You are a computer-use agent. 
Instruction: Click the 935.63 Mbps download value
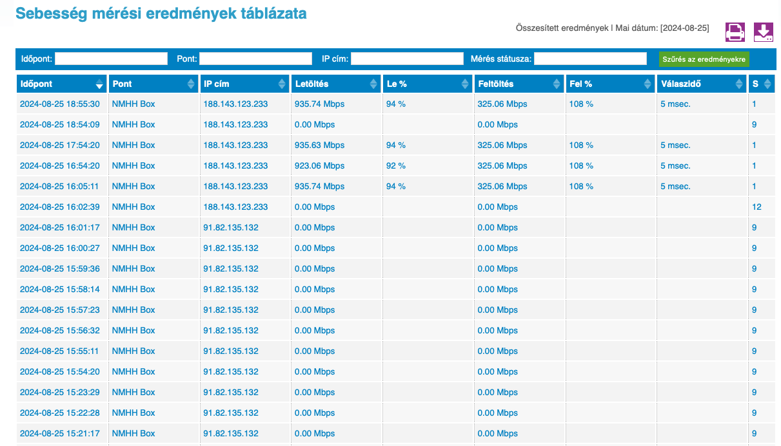(x=319, y=145)
